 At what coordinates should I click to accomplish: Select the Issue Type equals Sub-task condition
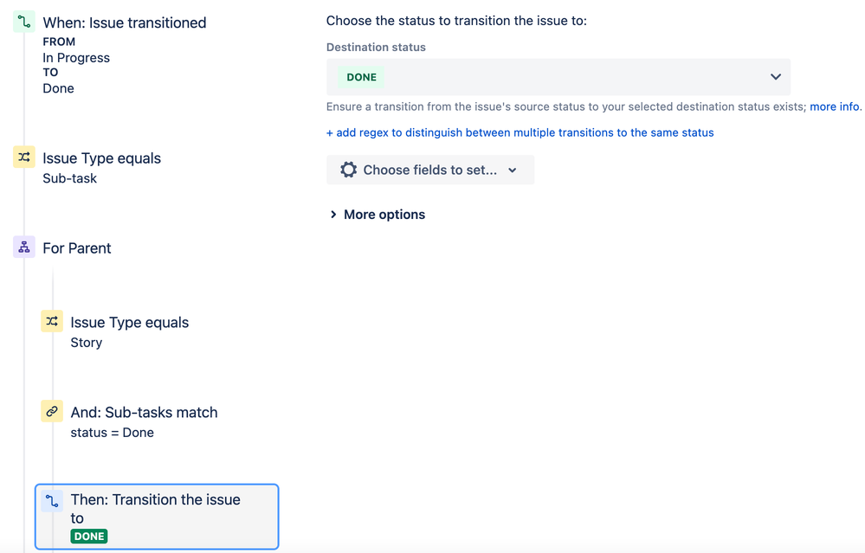(x=101, y=158)
